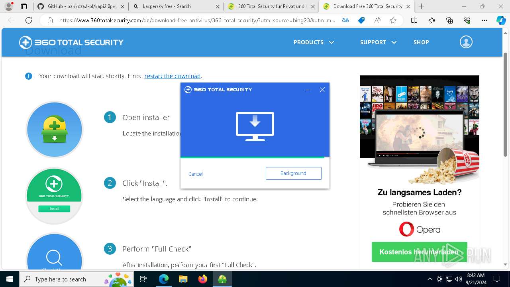Go back to previous page

(x=11, y=20)
